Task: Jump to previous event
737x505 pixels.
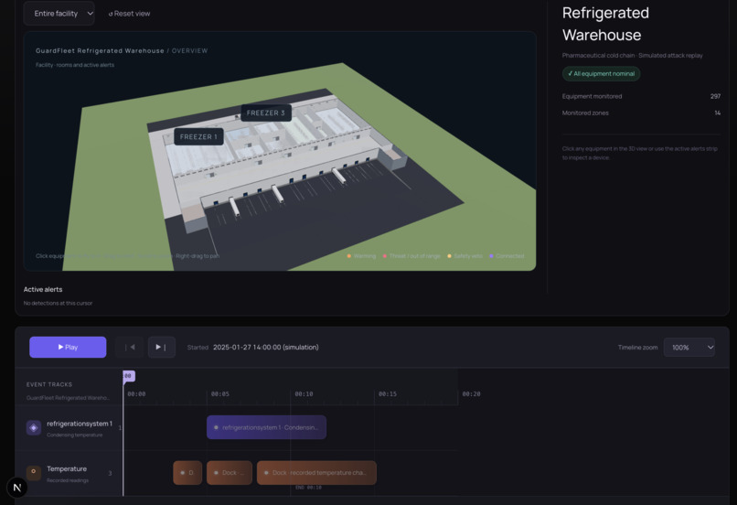Action: tap(129, 347)
